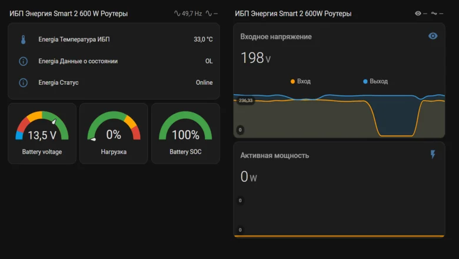459x259 pixels.
Task: Click info icon beside Energia Статус
Action: click(x=23, y=82)
